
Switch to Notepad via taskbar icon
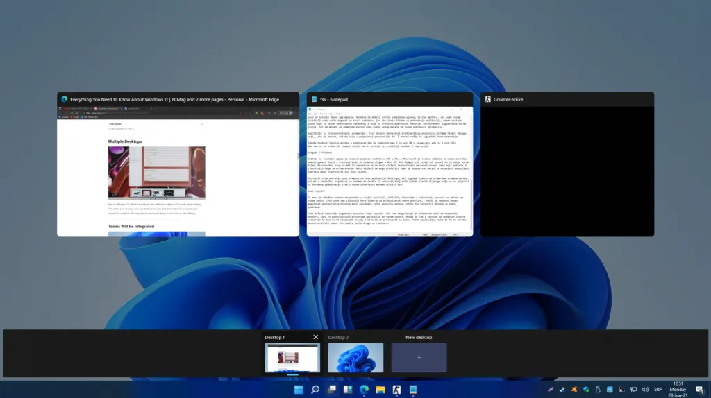[413, 390]
